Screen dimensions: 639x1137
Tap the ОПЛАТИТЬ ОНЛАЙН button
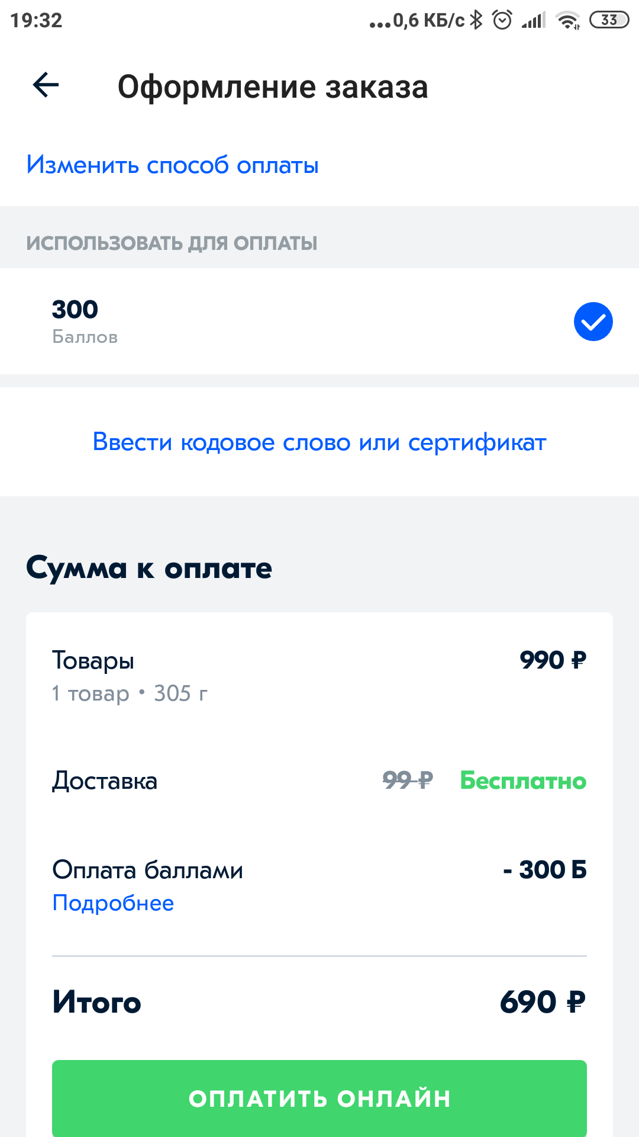[319, 1099]
